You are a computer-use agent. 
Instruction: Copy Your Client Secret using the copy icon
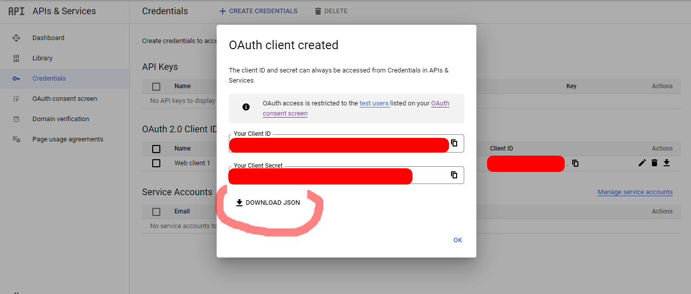click(453, 175)
